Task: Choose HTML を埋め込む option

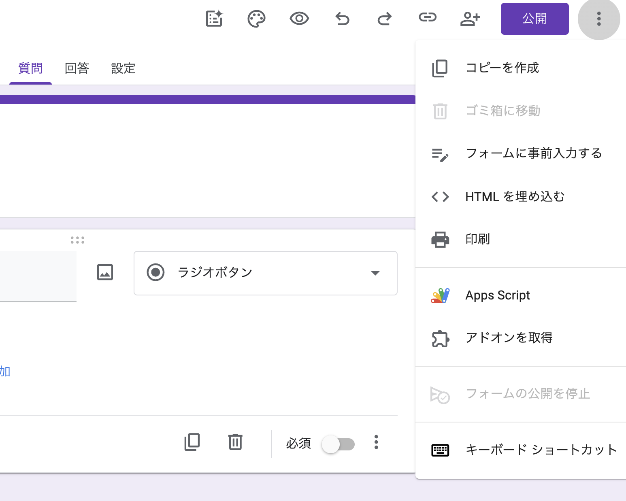Action: [x=521, y=197]
